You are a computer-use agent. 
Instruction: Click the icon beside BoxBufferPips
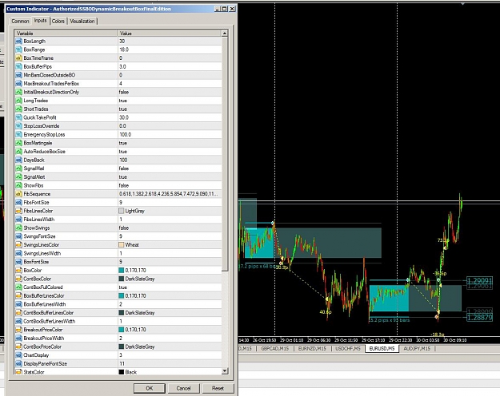[x=19, y=66]
